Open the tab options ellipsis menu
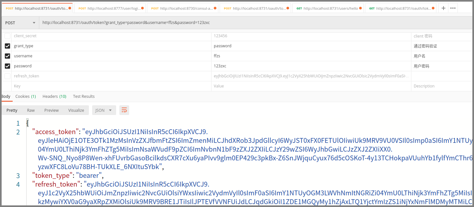 point(453,8)
